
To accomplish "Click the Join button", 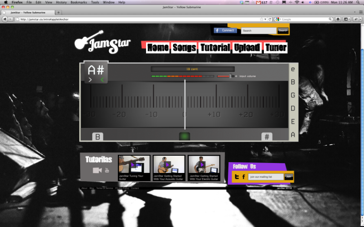I will (288, 177).
